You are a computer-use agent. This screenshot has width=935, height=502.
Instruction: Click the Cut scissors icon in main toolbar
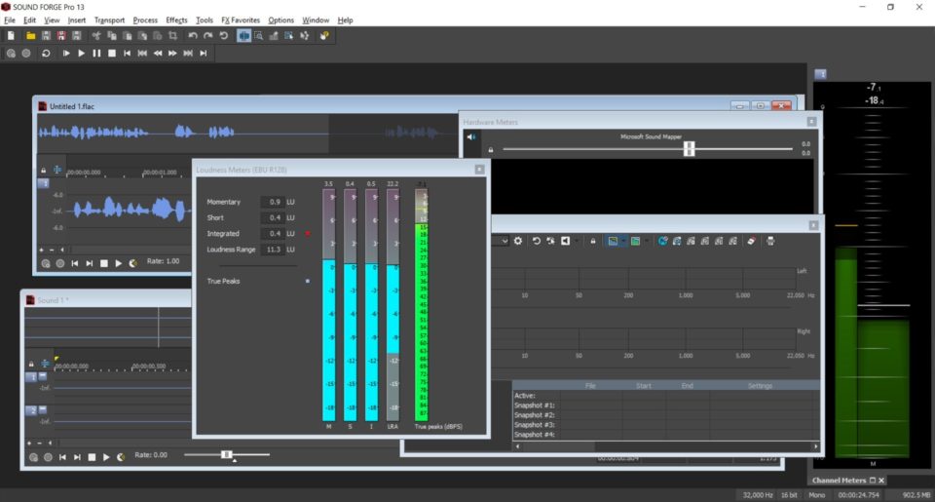click(95, 36)
